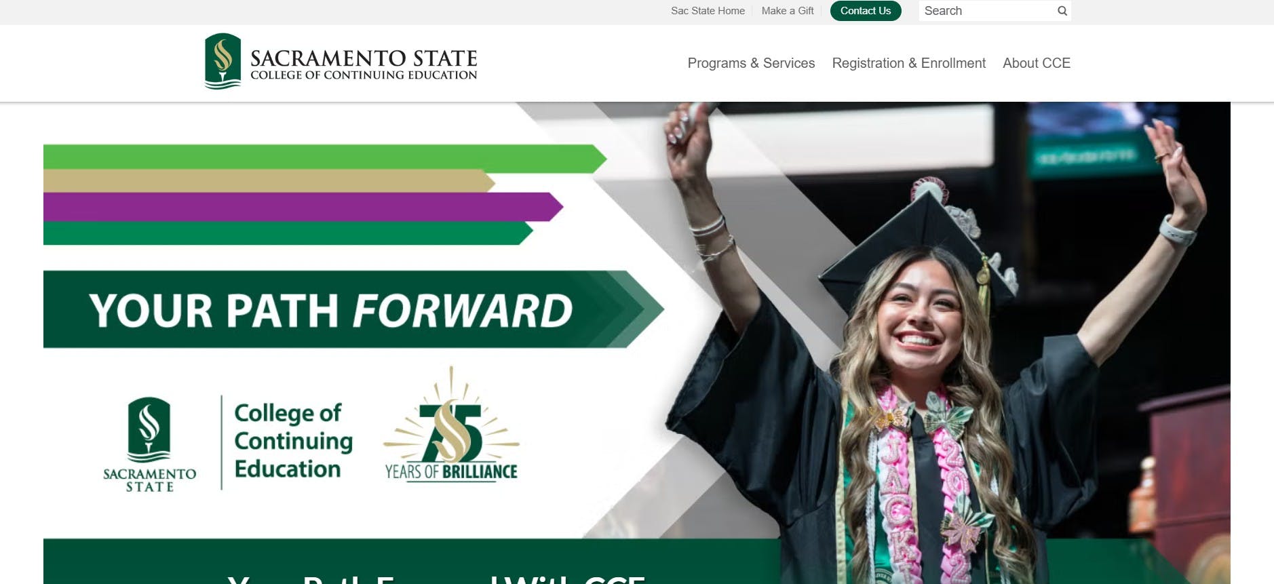The image size is (1274, 584).
Task: Click the purple arrow stripe
Action: [x=303, y=207]
